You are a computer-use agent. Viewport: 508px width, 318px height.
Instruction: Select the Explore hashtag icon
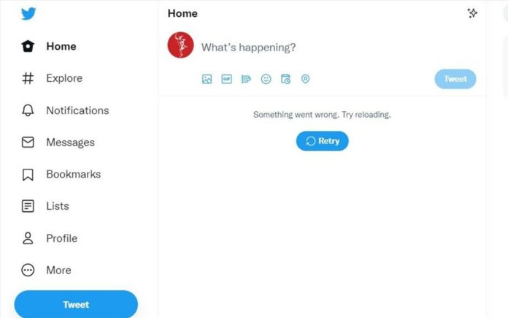coord(28,78)
